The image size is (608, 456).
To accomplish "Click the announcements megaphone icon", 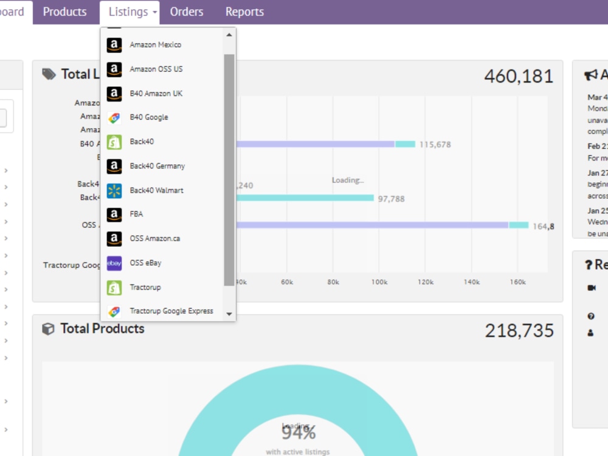I will (x=590, y=75).
